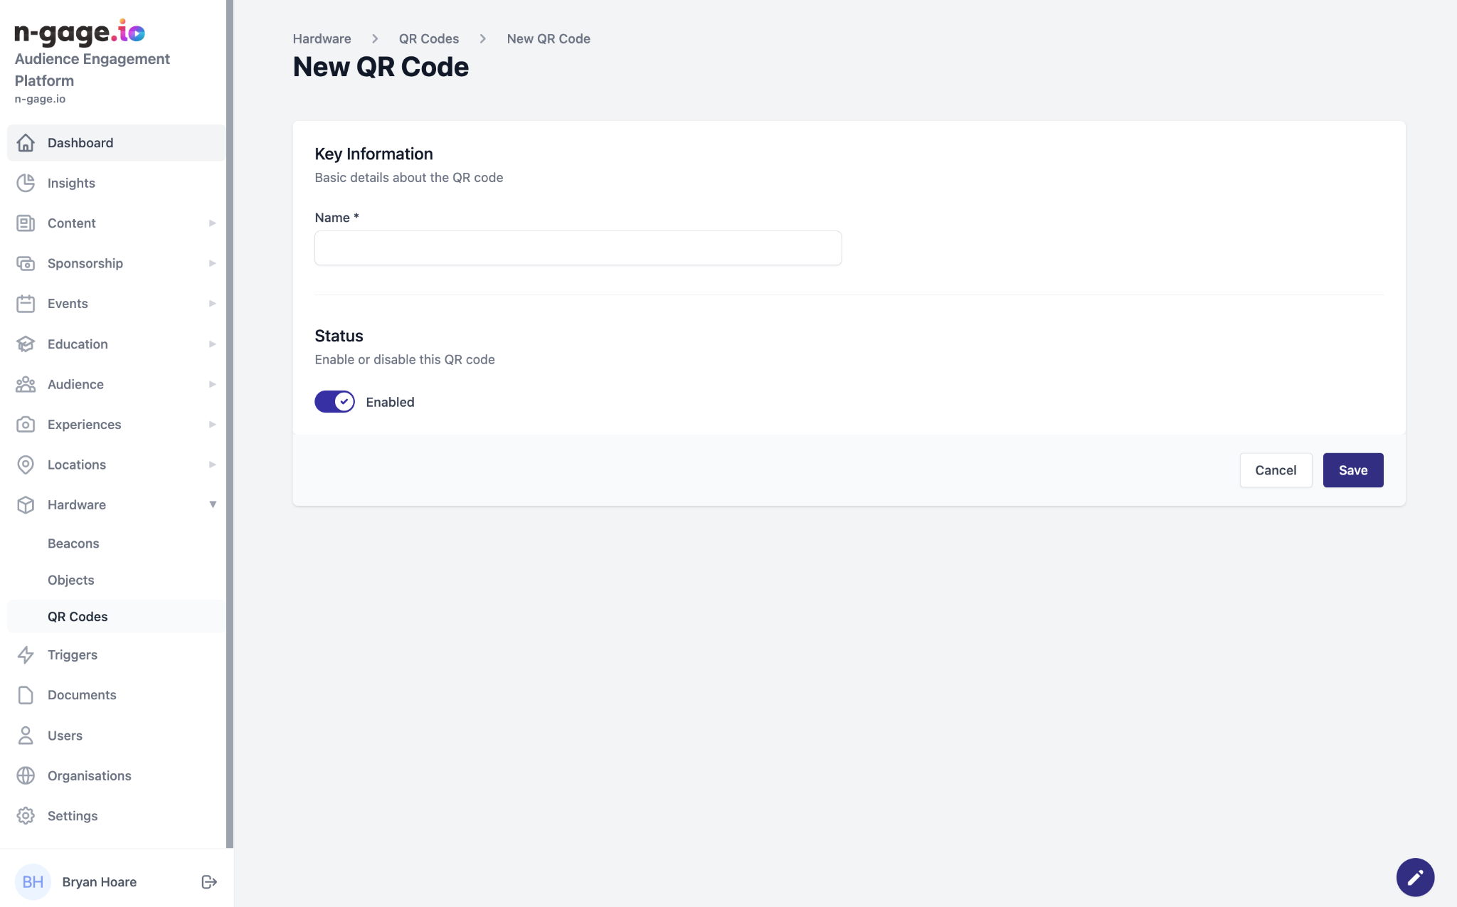Click the Documents file icon
Screen dimensions: 1457x907
click(26, 695)
